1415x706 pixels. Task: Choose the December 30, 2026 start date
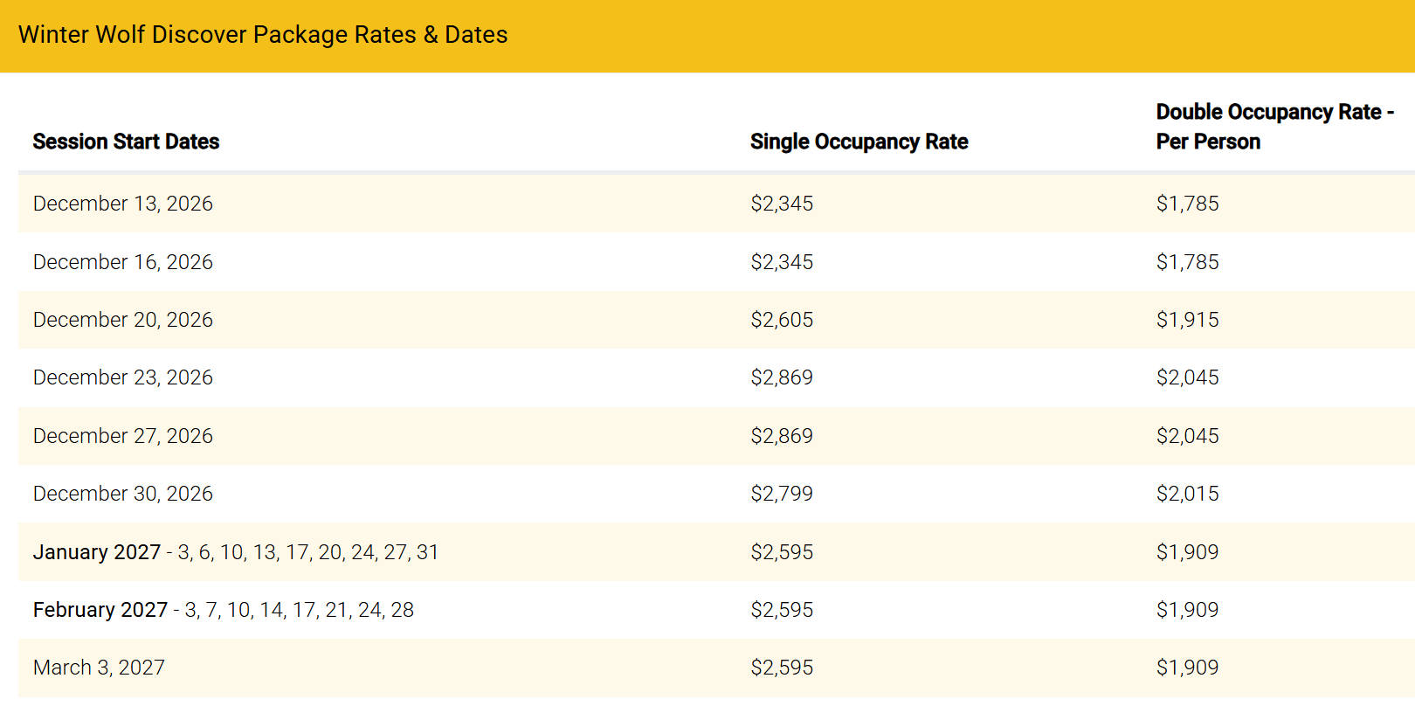point(123,494)
